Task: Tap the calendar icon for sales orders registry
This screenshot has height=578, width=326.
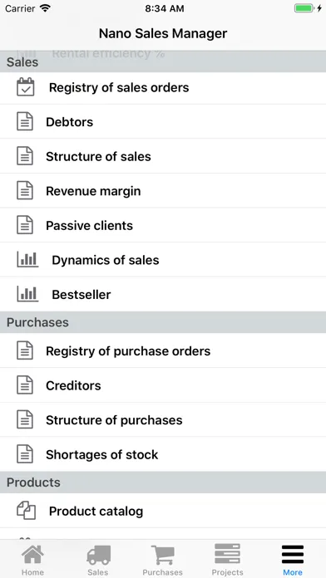Action: (x=26, y=87)
